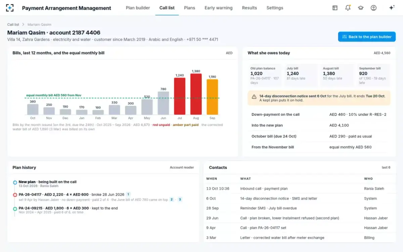This screenshot has height=252, width=403.
Task: Click the Down-payment on the call row
Action: (319, 115)
